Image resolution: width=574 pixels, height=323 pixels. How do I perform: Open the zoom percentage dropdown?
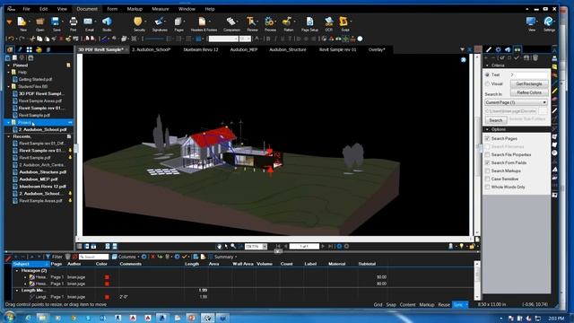pos(265,247)
